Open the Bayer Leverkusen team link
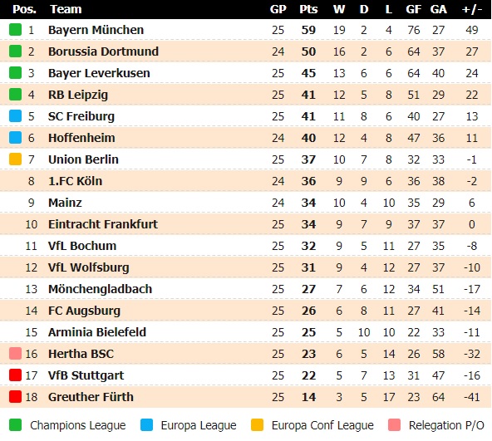Viewport: 492px width, 441px height. pyautogui.click(x=99, y=73)
